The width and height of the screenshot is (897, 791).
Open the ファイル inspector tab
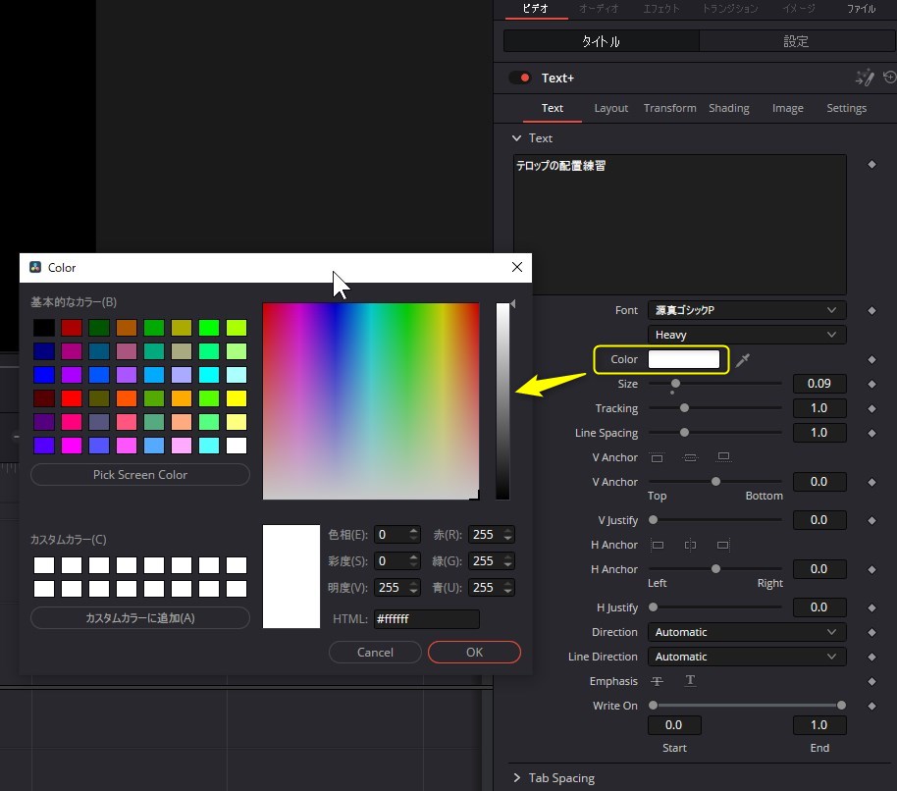861,9
